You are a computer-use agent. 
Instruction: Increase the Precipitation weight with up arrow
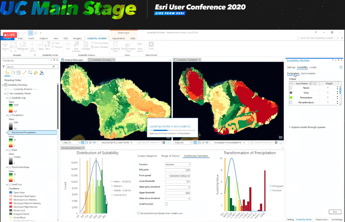[x=338, y=97]
